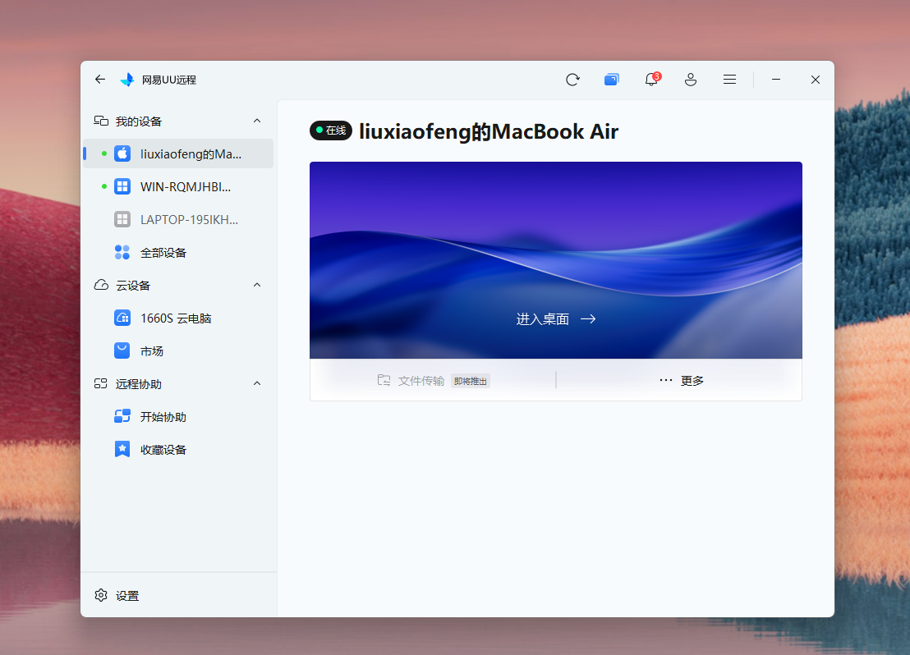Open 市场 in sidebar

point(178,351)
